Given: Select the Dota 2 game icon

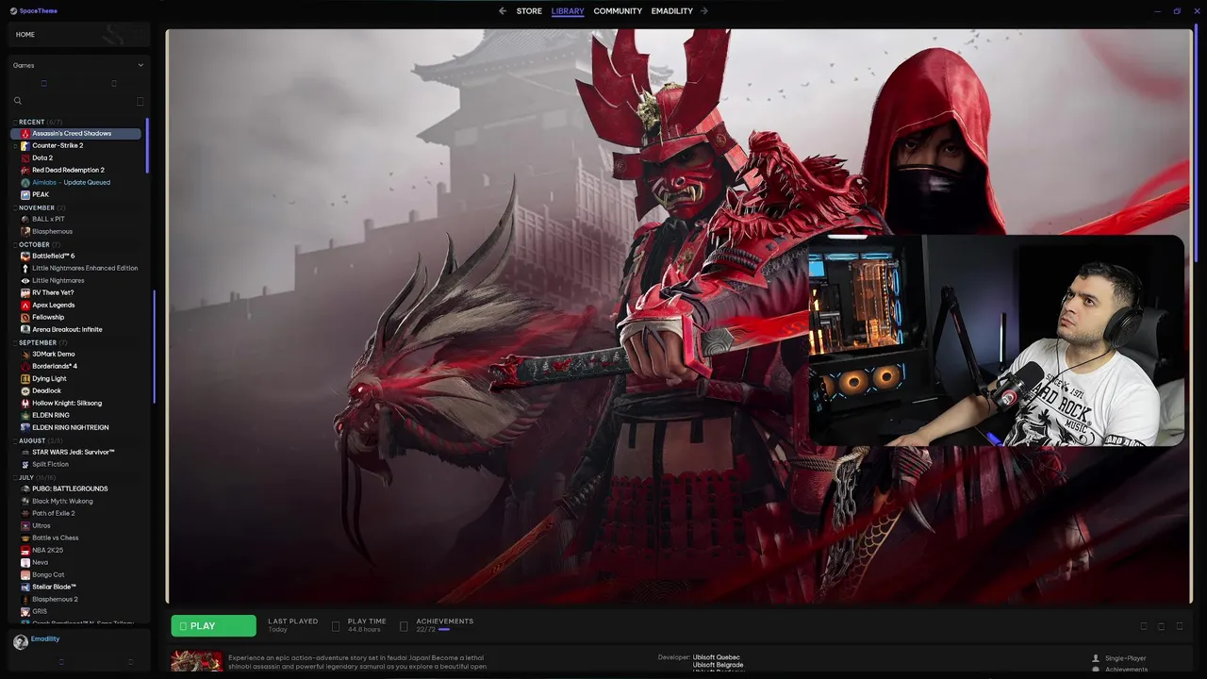Looking at the screenshot, I should pos(25,158).
